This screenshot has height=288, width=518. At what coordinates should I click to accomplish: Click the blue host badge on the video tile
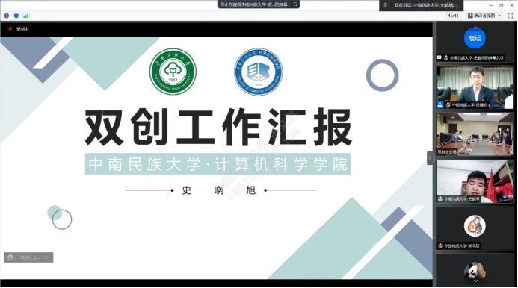440,105
